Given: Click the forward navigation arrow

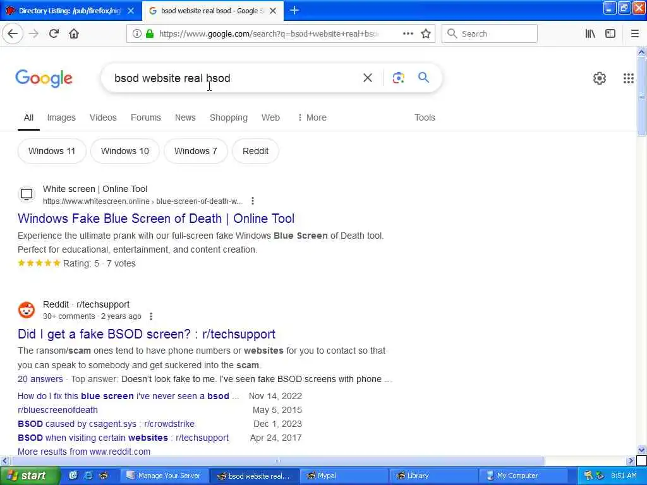Looking at the screenshot, I should (x=33, y=33).
